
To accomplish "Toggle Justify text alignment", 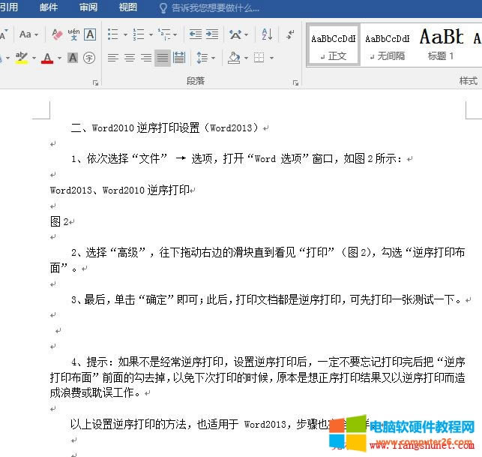I will click(x=162, y=58).
